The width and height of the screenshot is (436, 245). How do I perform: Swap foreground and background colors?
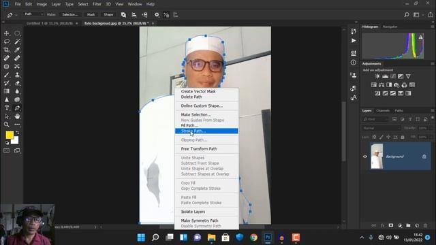tap(17, 133)
